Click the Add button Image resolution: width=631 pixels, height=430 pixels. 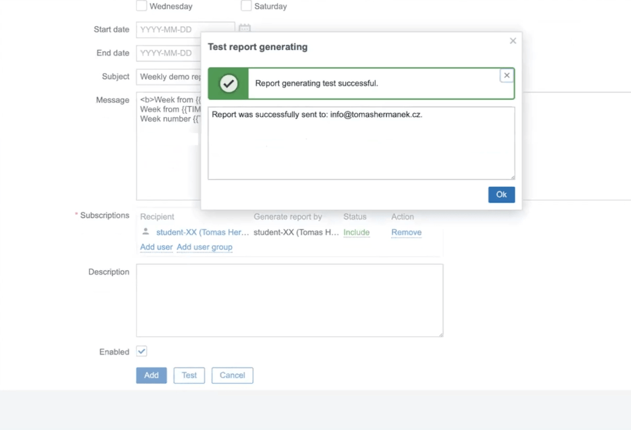pos(151,375)
